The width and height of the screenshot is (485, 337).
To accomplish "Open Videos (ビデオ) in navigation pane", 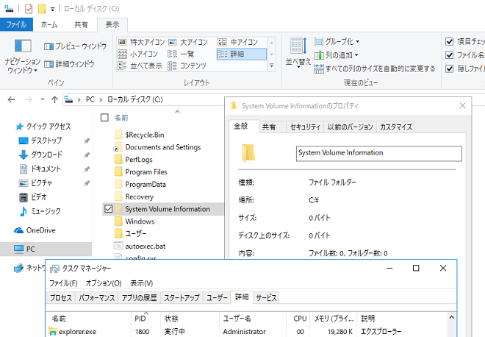I will pos(33,197).
